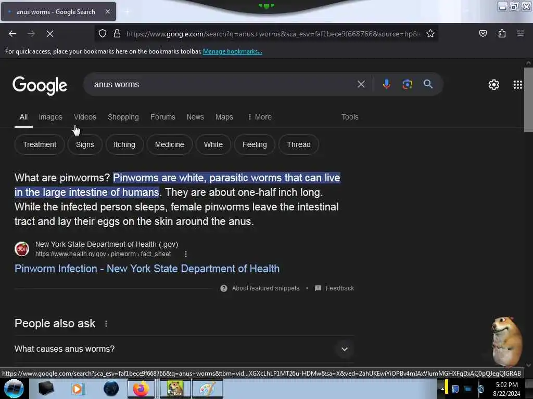The width and height of the screenshot is (533, 399).
Task: Filter by Feeling chip
Action: click(255, 144)
